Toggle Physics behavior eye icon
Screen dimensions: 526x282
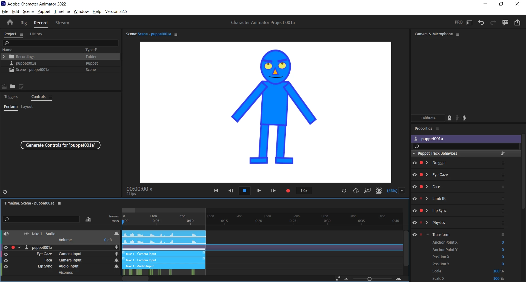[414, 223]
